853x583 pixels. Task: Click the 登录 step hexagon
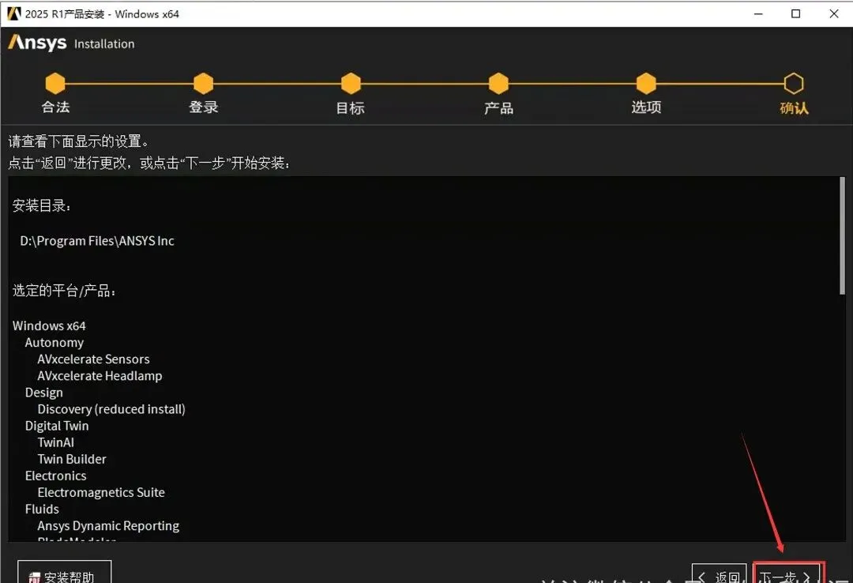[x=203, y=83]
